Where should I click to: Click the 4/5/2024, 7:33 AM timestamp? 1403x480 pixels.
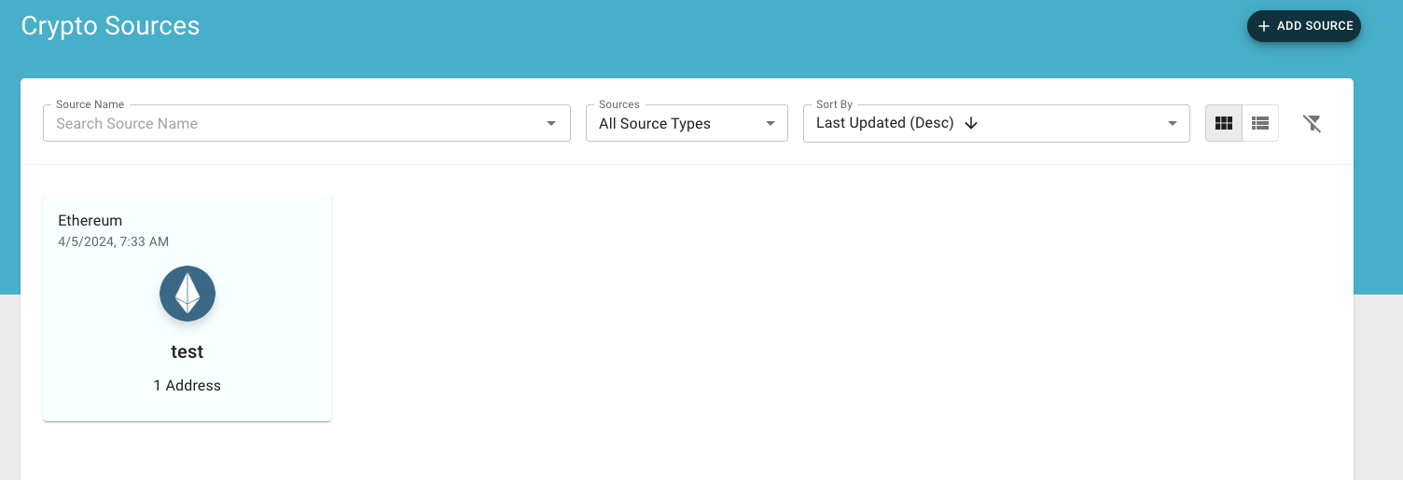(113, 241)
